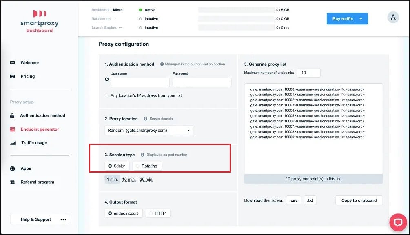Open the user avatar A menu
This screenshot has width=410, height=235.
[393, 17]
